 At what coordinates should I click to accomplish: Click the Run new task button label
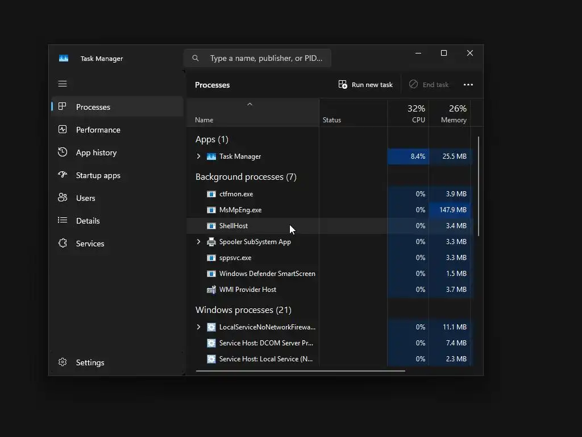[x=372, y=85]
